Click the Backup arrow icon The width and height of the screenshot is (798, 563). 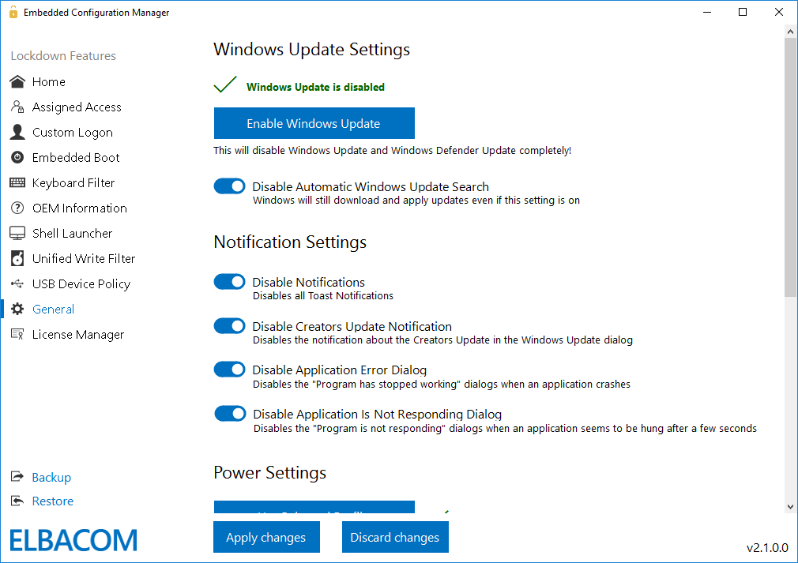[17, 477]
